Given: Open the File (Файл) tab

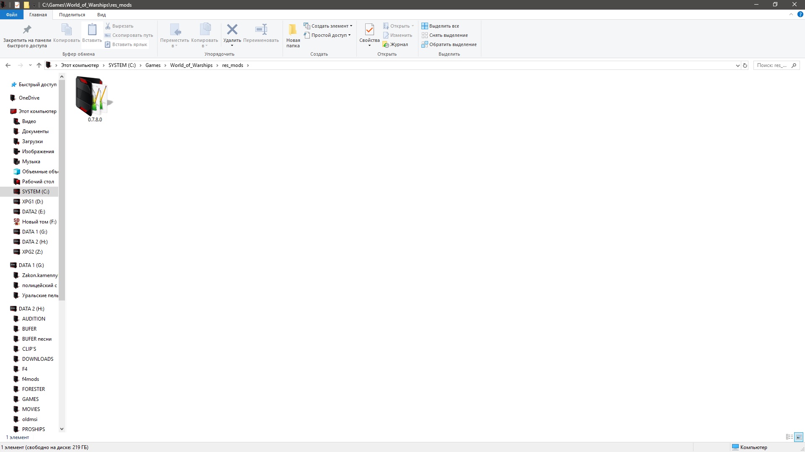Looking at the screenshot, I should tap(12, 15).
